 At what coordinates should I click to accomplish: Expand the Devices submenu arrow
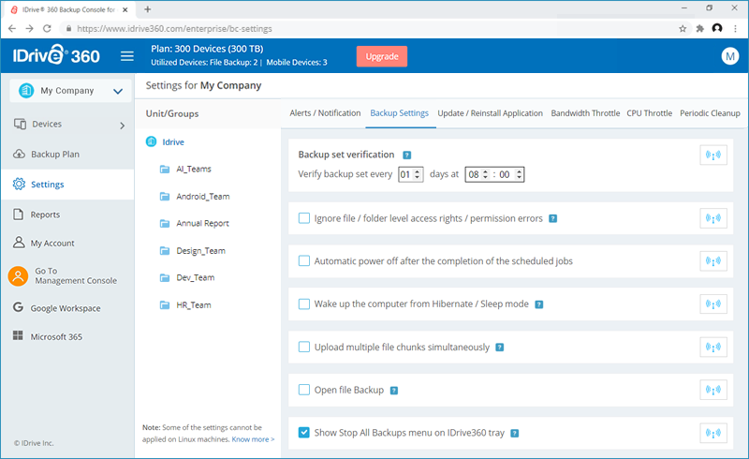[123, 126]
